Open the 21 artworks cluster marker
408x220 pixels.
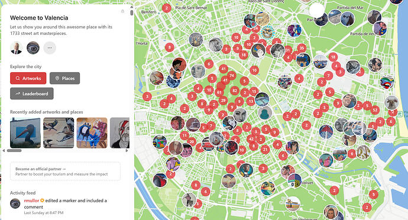pyautogui.click(x=265, y=150)
